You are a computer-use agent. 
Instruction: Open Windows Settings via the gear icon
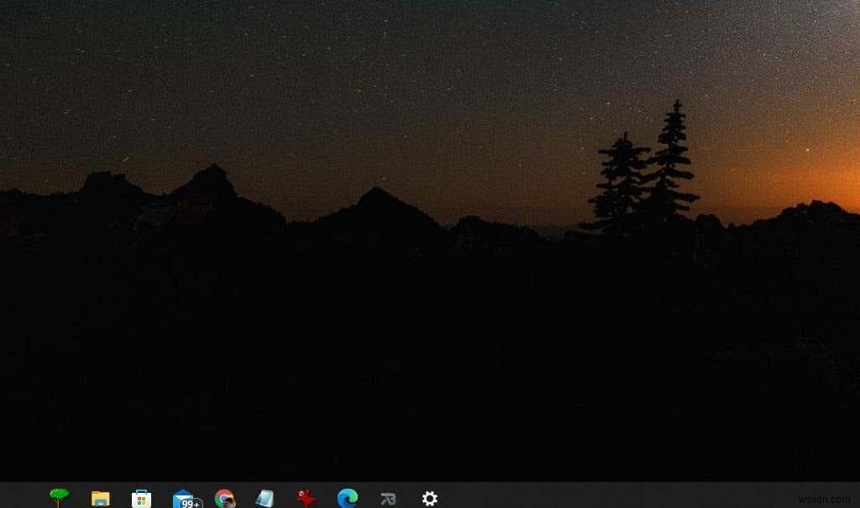click(429, 497)
